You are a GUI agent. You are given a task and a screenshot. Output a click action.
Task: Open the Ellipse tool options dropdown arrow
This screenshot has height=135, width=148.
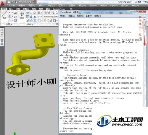point(12,20)
